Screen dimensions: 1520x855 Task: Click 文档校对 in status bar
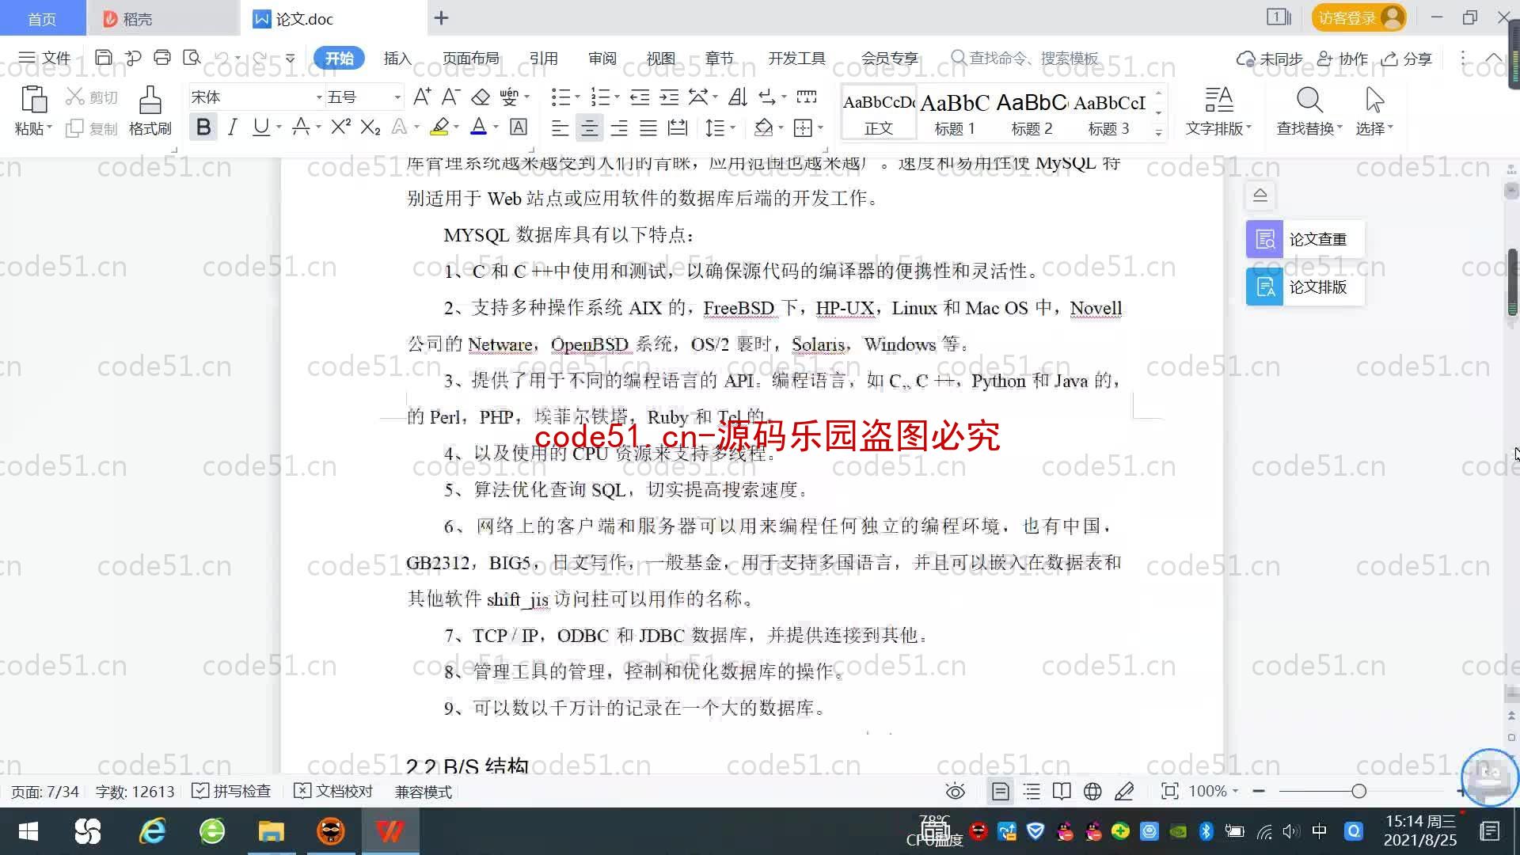(x=333, y=791)
